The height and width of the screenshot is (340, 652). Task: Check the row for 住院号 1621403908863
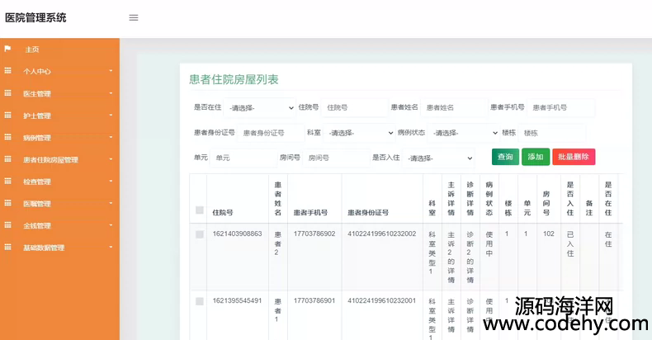point(199,234)
